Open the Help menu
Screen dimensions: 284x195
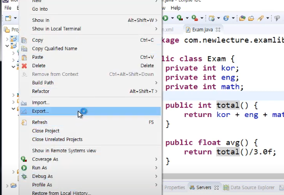(x=175, y=8)
